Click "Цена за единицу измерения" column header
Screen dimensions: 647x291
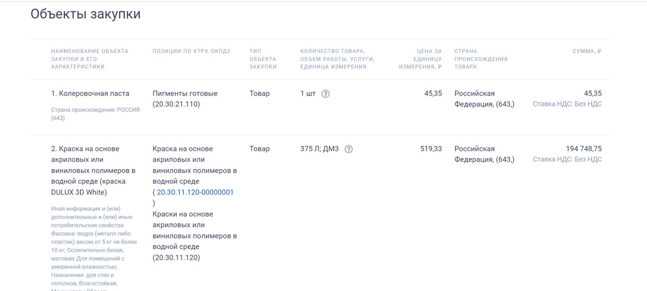(x=420, y=59)
